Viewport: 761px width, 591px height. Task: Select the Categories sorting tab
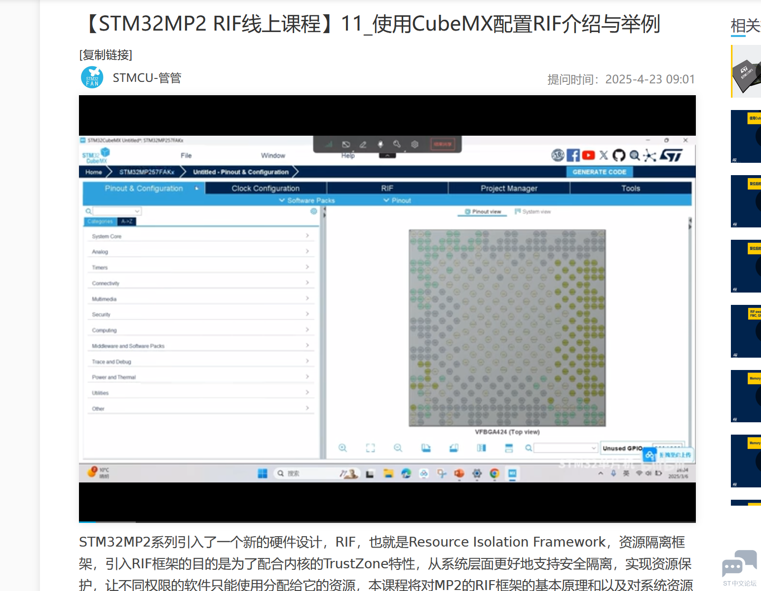pos(100,222)
